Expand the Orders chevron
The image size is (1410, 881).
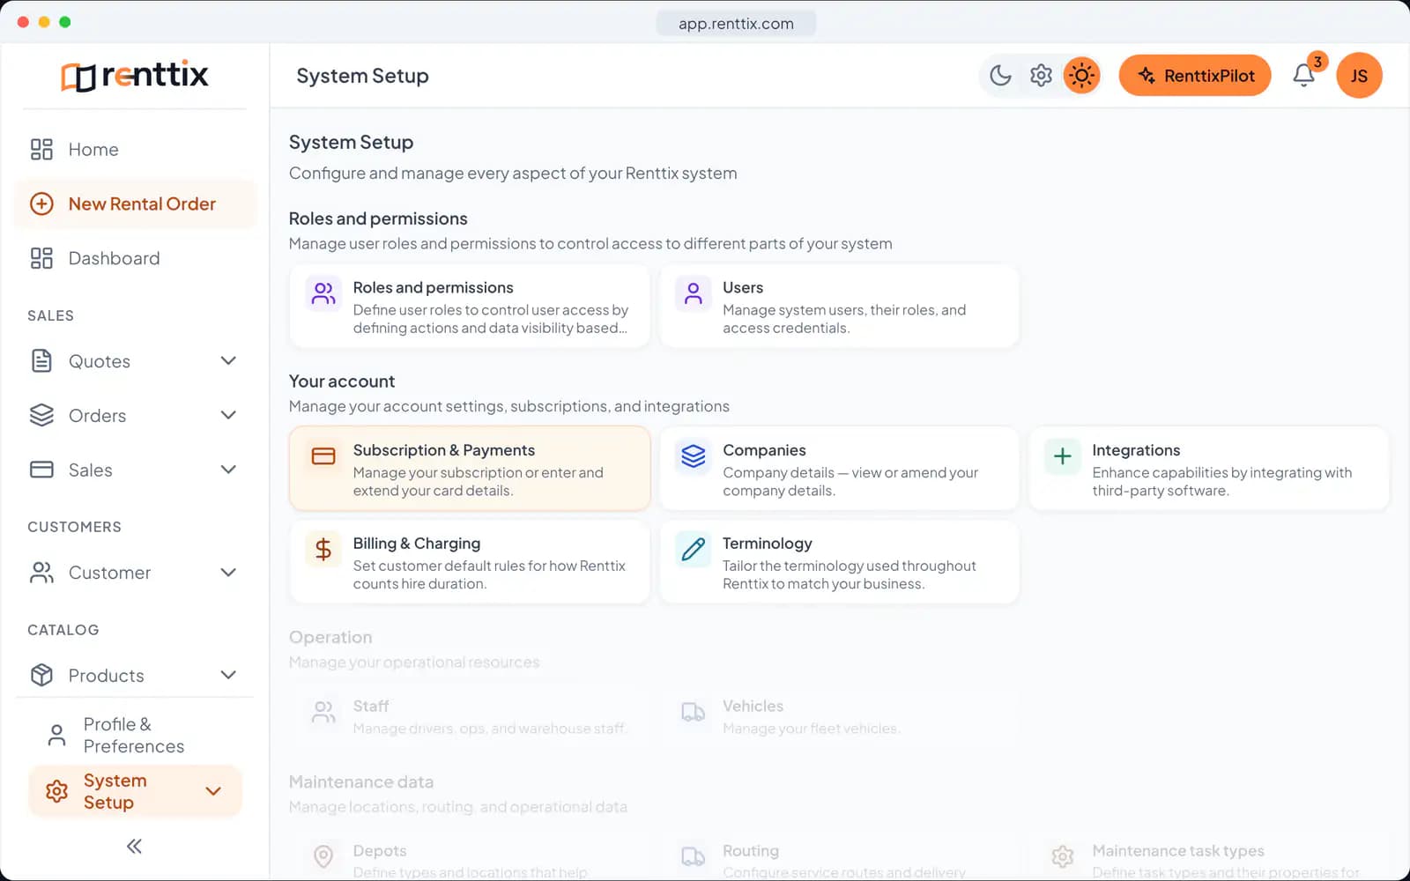[228, 415]
